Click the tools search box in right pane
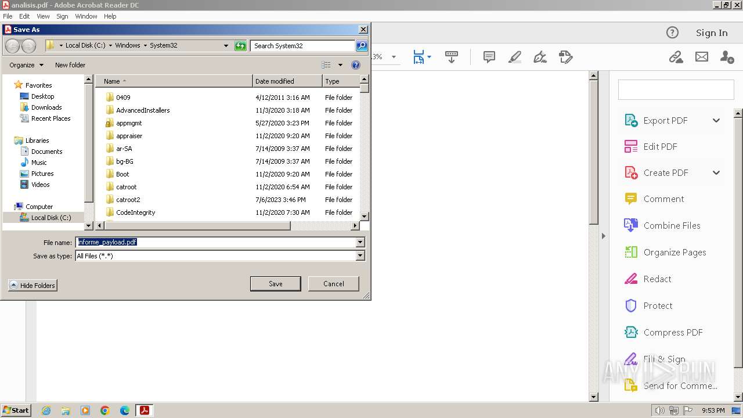The width and height of the screenshot is (743, 418). click(x=676, y=89)
